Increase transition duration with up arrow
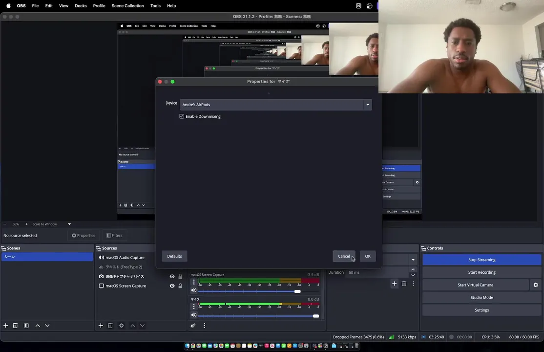This screenshot has height=352, width=544. [413, 270]
